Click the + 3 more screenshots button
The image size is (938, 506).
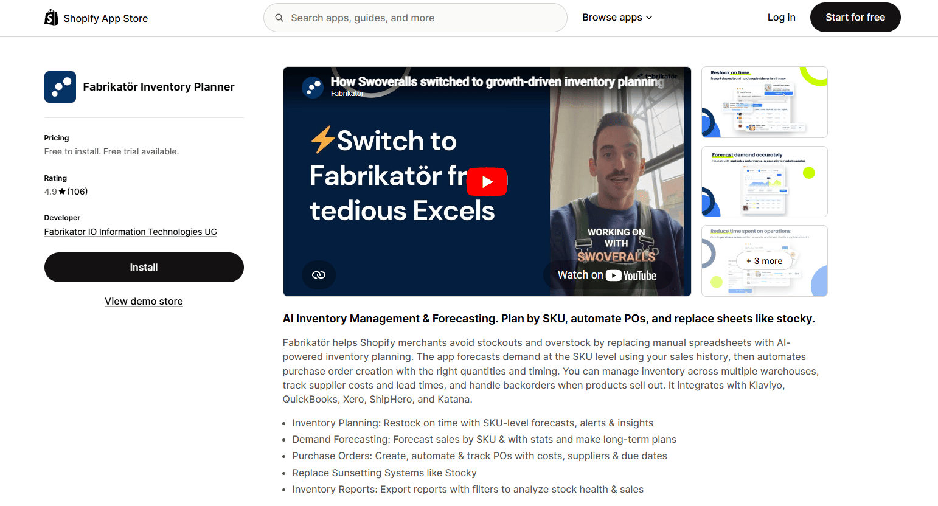click(765, 261)
